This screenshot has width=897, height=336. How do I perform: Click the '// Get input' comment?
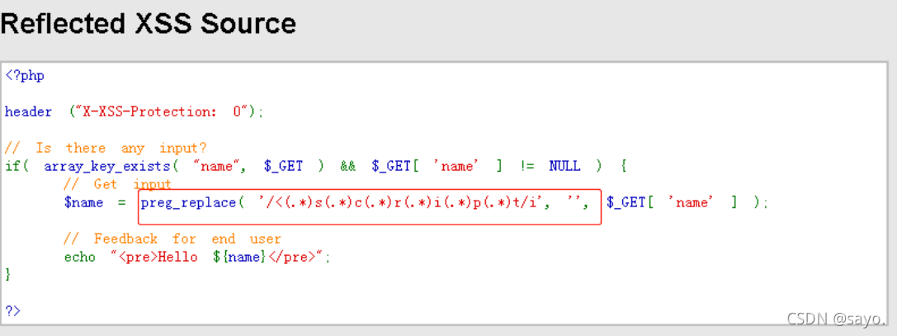coord(118,184)
